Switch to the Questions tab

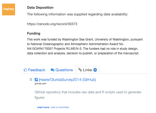(x=62, y=70)
